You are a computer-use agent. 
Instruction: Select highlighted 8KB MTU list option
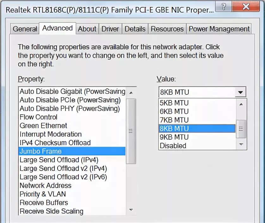click(197, 129)
